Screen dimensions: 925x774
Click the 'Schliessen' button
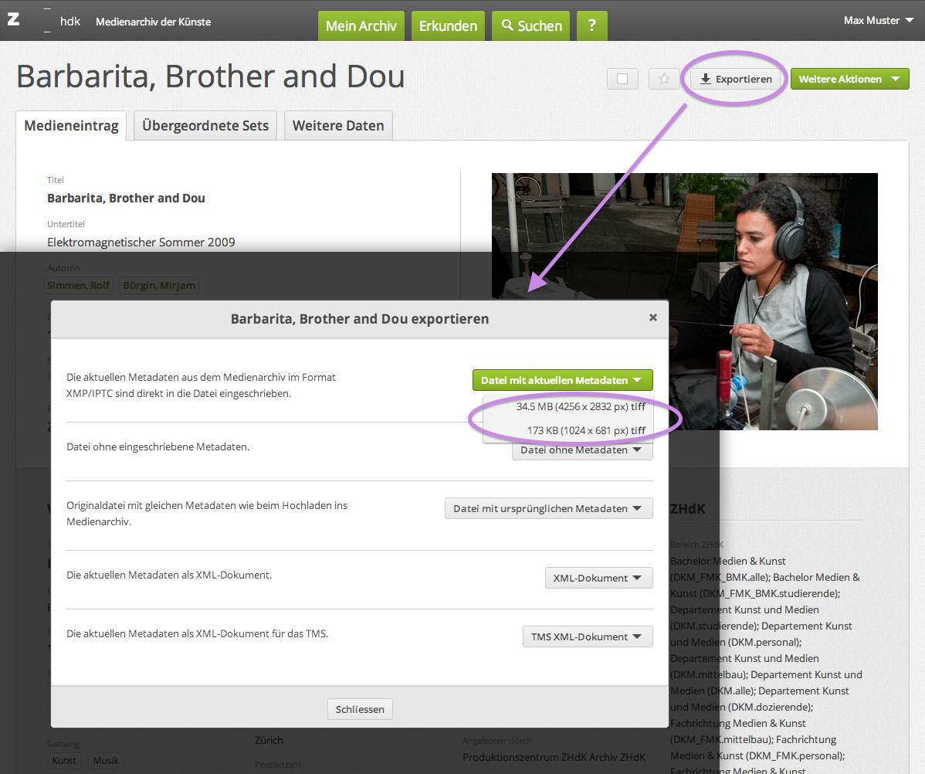point(360,709)
